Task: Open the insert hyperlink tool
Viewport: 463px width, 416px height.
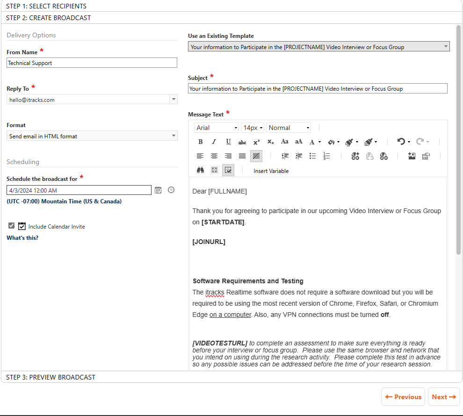Action: click(x=355, y=156)
